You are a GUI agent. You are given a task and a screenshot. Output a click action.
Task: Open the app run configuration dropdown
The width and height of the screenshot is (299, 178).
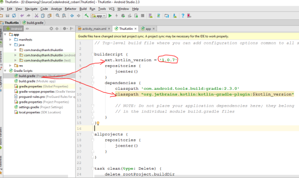98,16
